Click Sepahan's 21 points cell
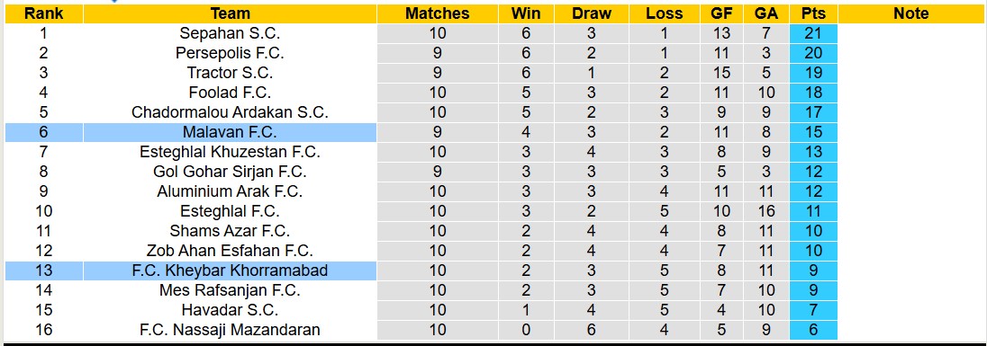Viewport: 987px width, 346px height. pyautogui.click(x=813, y=33)
